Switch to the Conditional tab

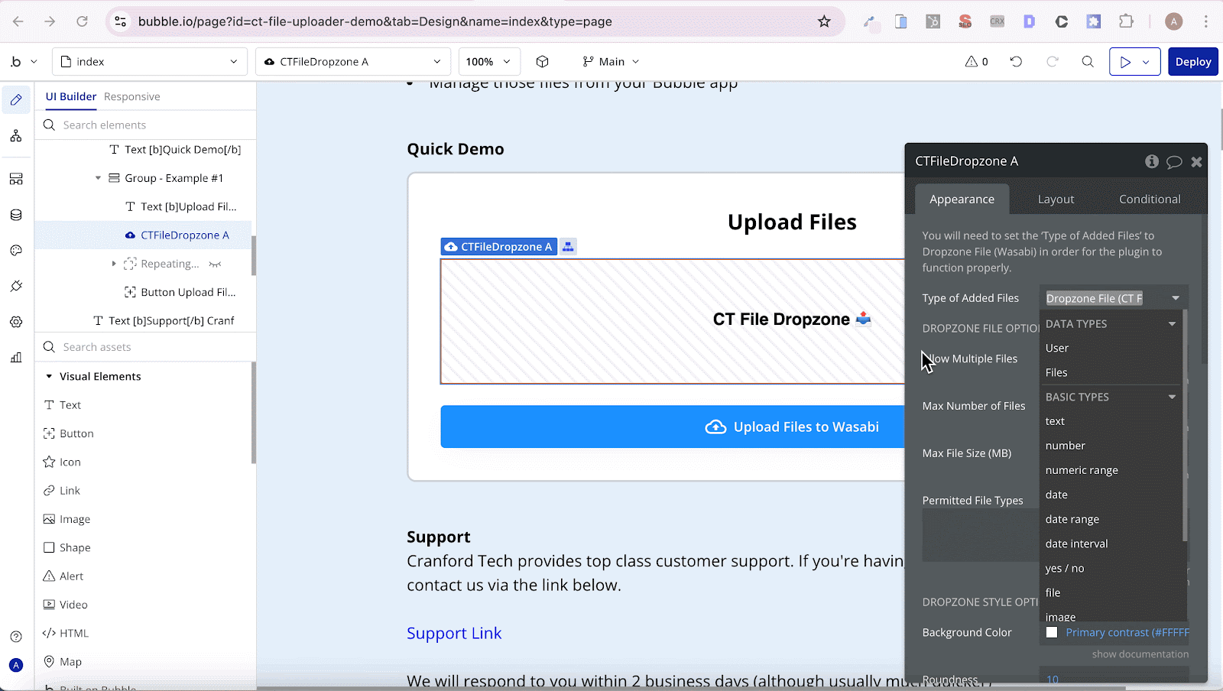coord(1150,200)
